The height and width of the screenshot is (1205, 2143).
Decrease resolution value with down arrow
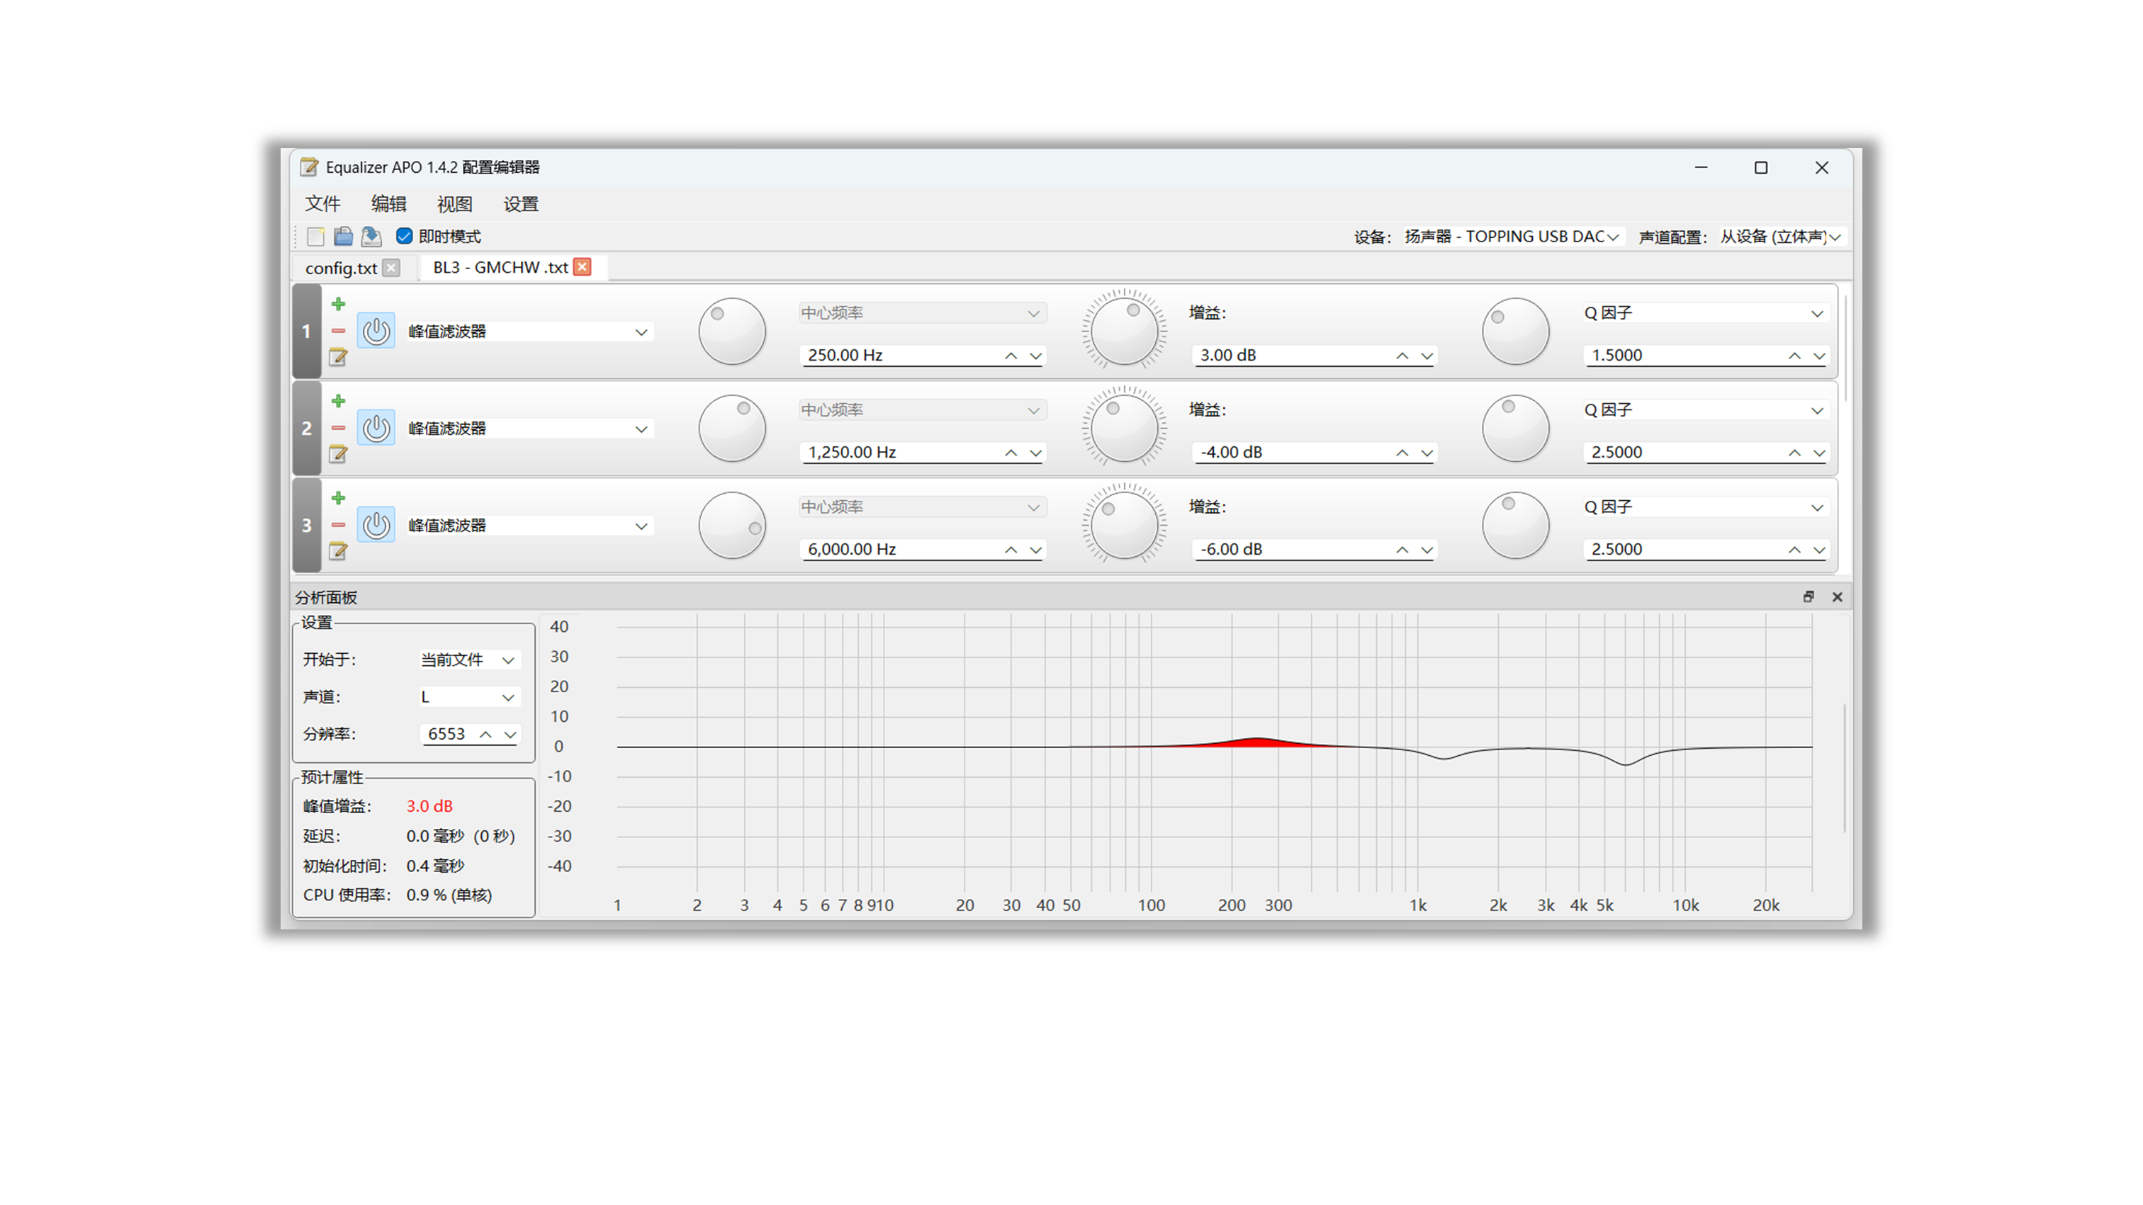pyautogui.click(x=510, y=735)
